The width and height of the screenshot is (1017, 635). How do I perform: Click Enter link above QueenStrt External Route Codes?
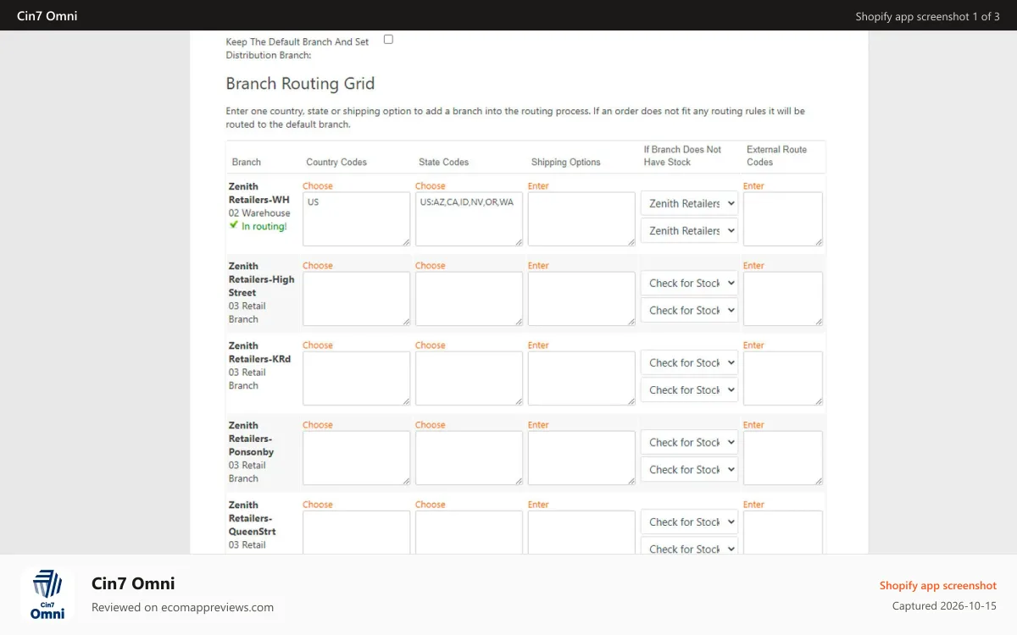point(753,505)
